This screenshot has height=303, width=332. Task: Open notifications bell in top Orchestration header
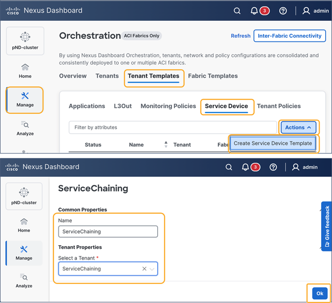[x=254, y=11]
